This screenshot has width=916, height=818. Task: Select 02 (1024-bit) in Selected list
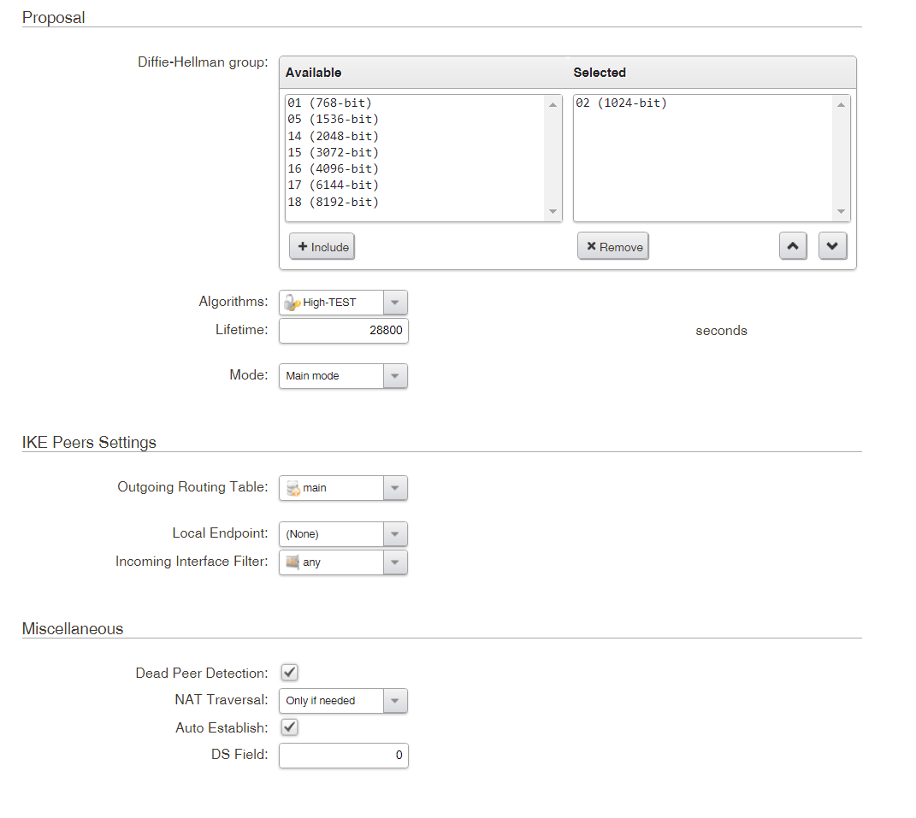point(620,103)
